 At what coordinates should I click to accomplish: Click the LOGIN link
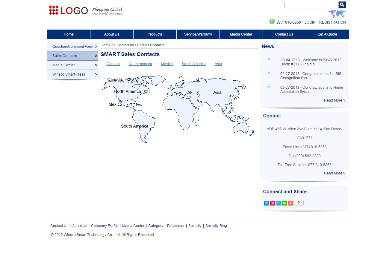(310, 22)
